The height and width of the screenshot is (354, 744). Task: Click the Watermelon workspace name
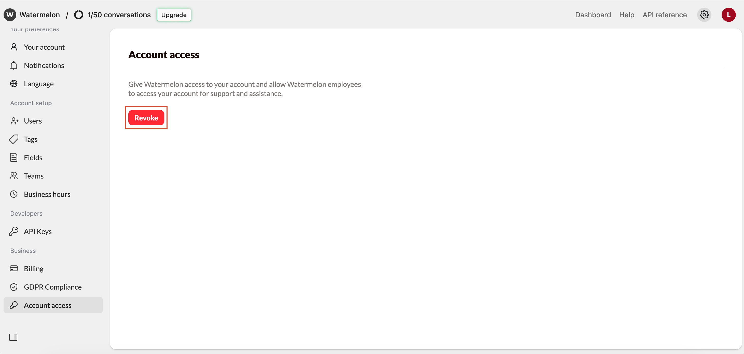pos(39,15)
